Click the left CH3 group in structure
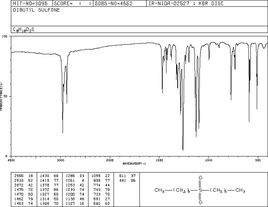Viewport: 268px width, 207px height. (159, 190)
